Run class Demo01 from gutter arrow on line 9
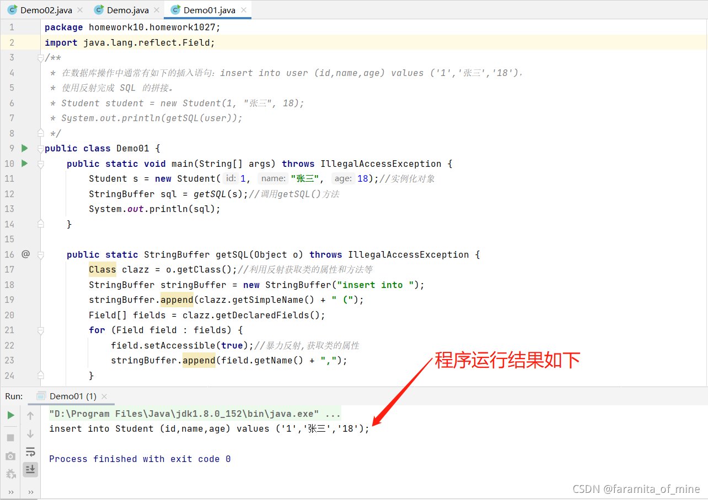 click(24, 148)
